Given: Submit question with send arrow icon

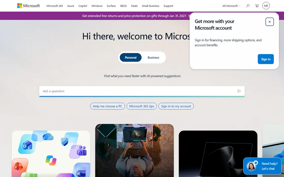Looking at the screenshot, I should [x=239, y=91].
